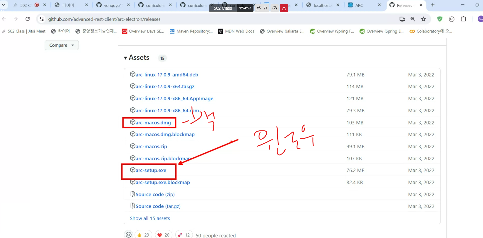Image resolution: width=483 pixels, height=238 pixels.
Task: Click the 50 people reacted text
Action: tap(216, 235)
